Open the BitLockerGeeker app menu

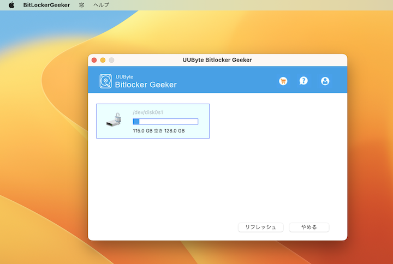(46, 5)
